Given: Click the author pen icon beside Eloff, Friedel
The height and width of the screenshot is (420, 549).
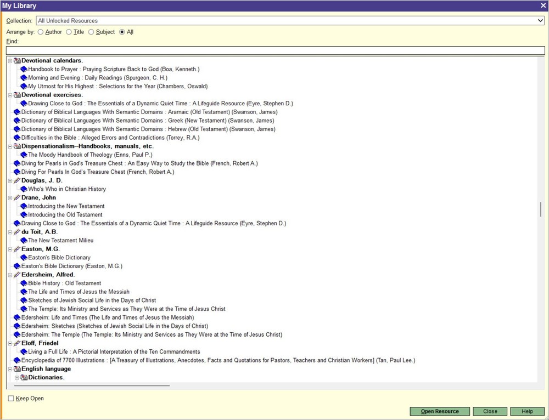Looking at the screenshot, I should point(17,343).
